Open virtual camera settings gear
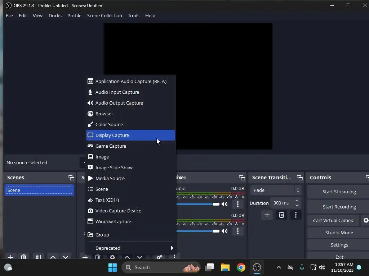Viewport: 369px width, 276px height. tap(366, 221)
